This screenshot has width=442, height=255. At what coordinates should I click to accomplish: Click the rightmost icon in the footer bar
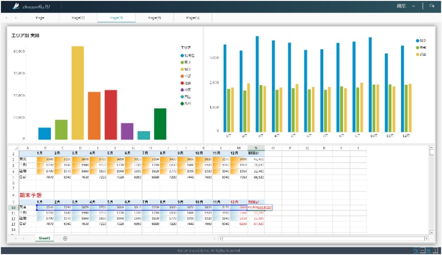pyautogui.click(x=435, y=250)
